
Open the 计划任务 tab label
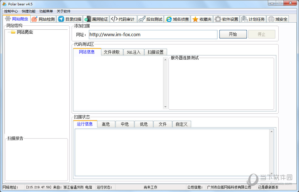(257, 19)
